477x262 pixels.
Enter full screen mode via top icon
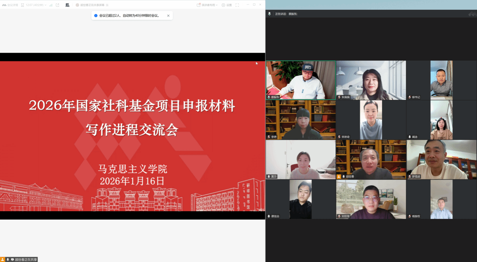237,5
